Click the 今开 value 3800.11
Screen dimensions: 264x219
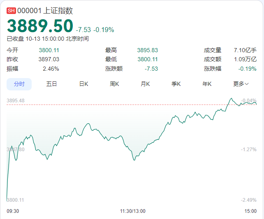[x=49, y=50]
